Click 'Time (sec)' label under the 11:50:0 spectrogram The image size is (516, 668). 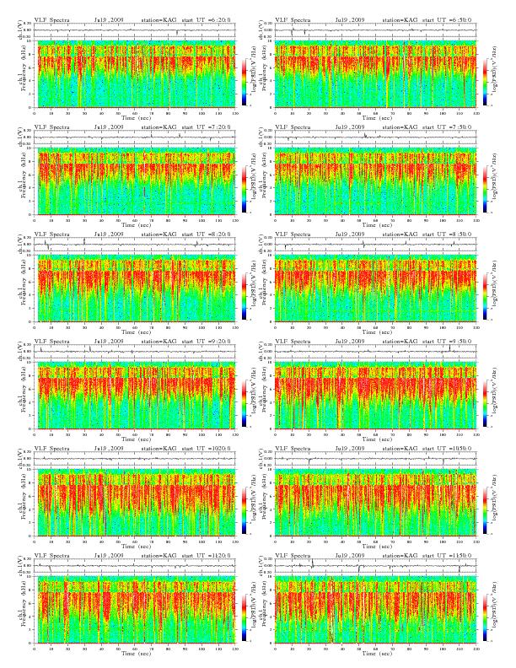pyautogui.click(x=377, y=653)
